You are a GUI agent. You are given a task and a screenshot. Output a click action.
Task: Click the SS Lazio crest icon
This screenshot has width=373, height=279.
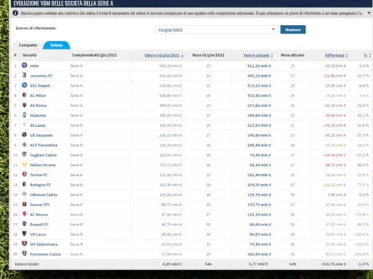[24, 125]
